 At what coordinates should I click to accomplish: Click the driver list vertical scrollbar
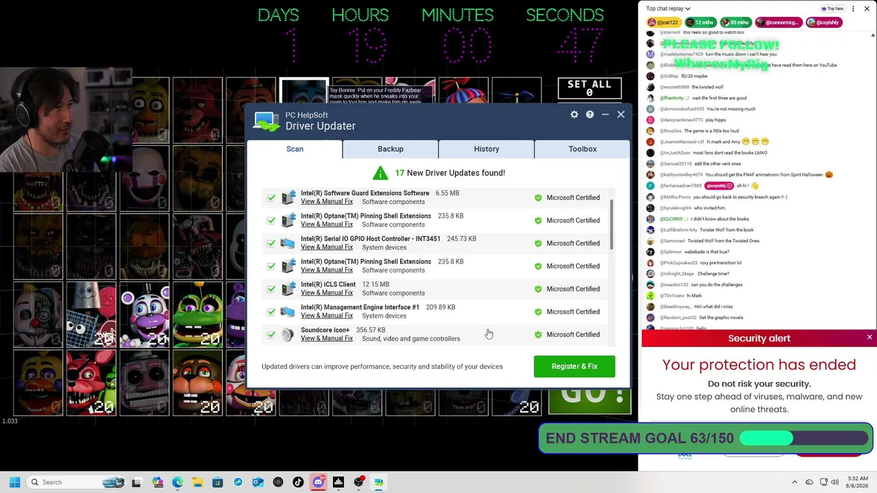(610, 226)
